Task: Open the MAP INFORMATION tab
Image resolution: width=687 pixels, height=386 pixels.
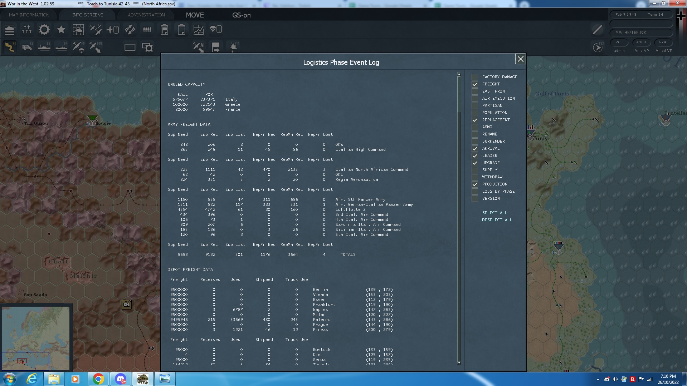Action: pos(29,15)
